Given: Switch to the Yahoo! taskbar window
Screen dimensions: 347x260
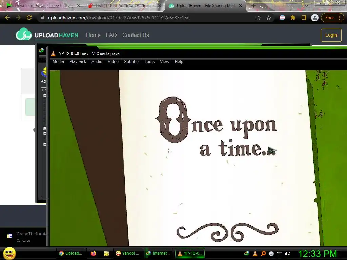Looking at the screenshot, I should (127, 253).
